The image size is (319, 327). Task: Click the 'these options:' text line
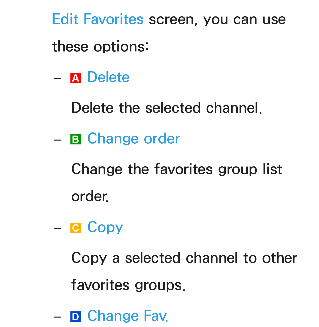(x=100, y=46)
